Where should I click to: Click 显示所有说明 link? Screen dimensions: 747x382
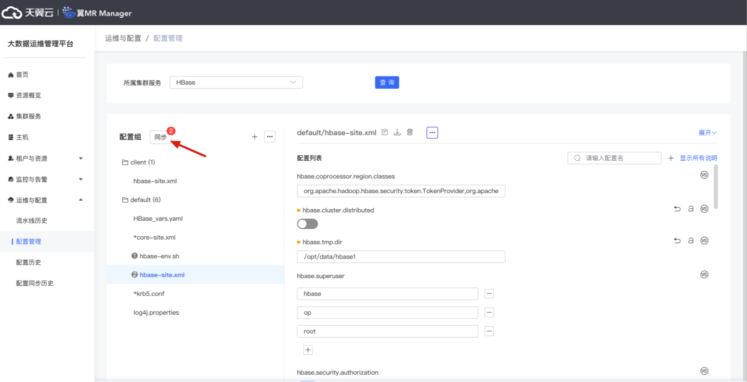coord(698,158)
